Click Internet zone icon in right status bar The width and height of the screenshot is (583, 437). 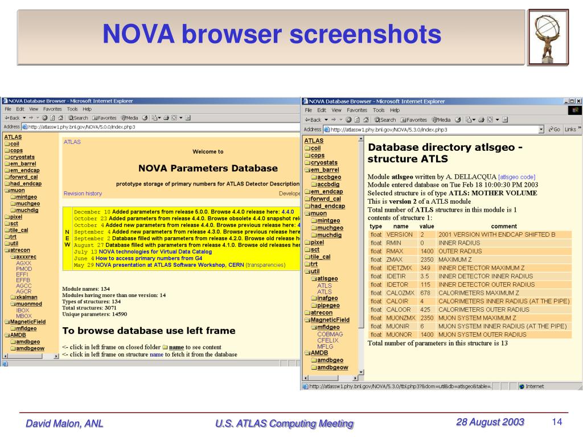pyautogui.click(x=522, y=386)
